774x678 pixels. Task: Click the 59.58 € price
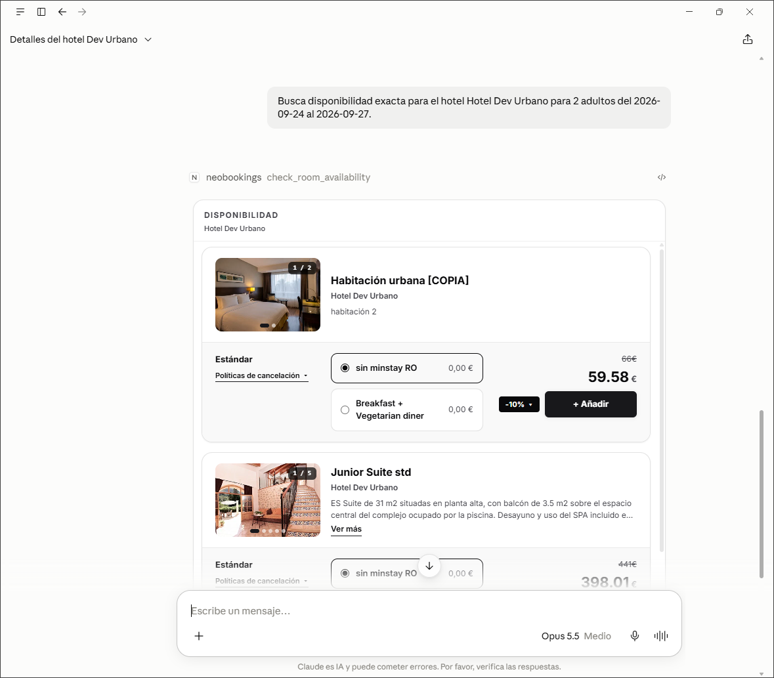(612, 377)
